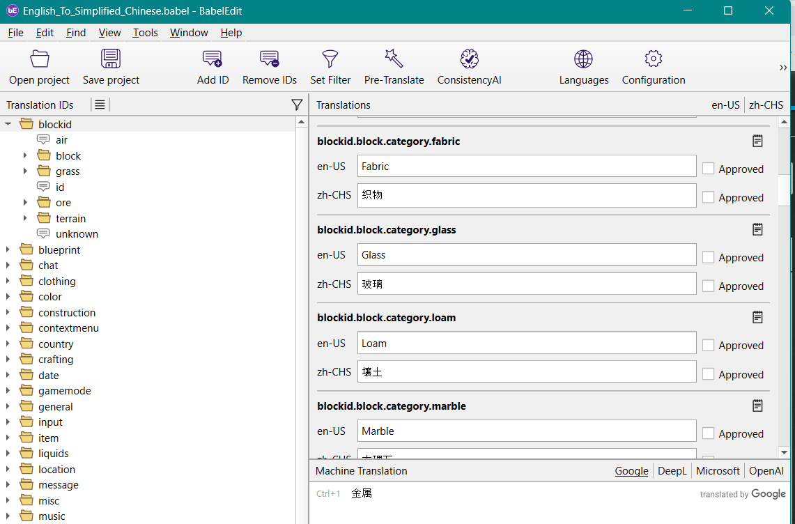Screen dimensions: 795x524
Task: Launch the ConsistencyAI tool
Action: click(x=469, y=59)
